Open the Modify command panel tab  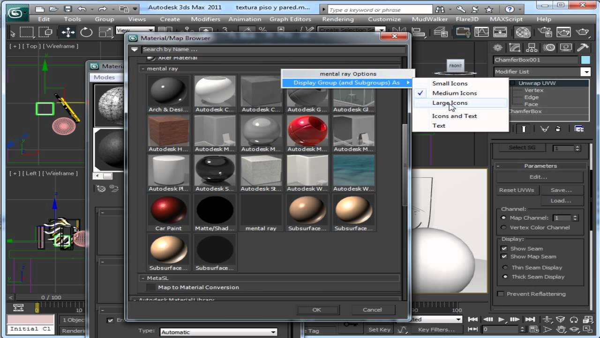515,47
